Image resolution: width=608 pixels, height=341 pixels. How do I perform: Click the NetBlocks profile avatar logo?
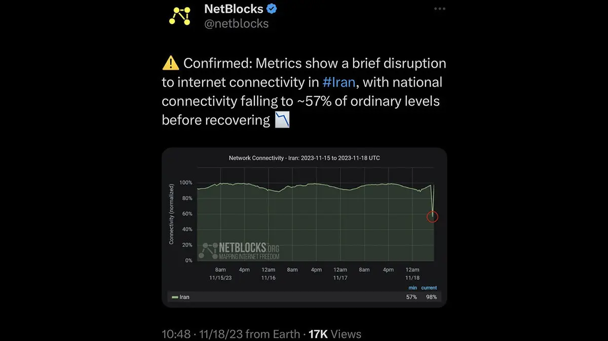[179, 16]
